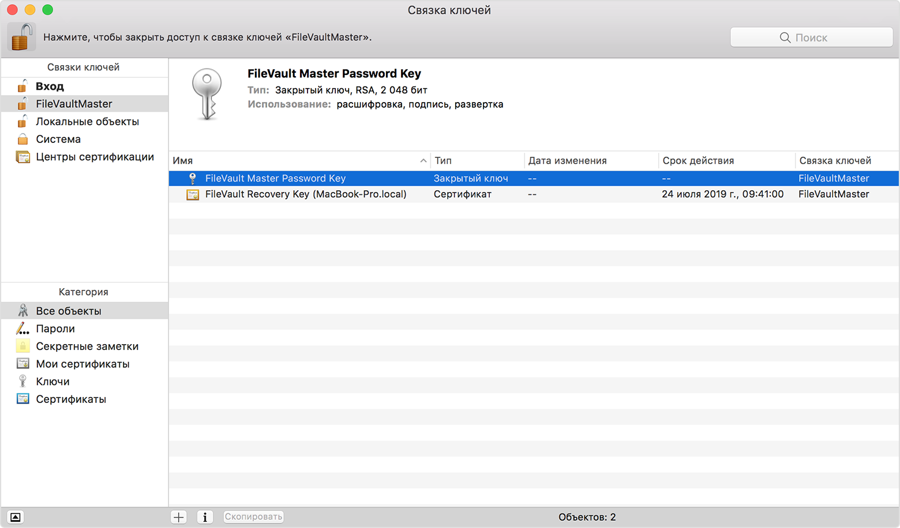The image size is (900, 528).
Task: Click the certificate icon beside Мои сертификаты
Action: [23, 364]
